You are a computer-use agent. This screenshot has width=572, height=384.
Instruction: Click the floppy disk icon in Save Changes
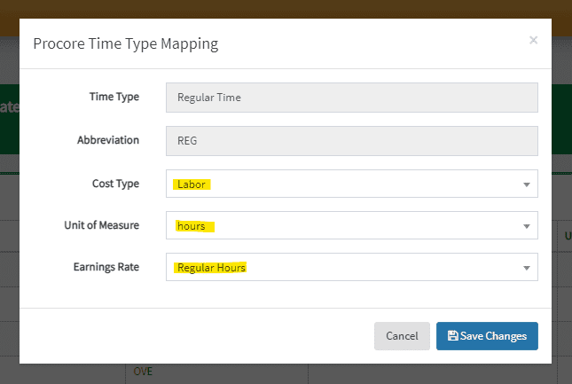click(x=452, y=336)
